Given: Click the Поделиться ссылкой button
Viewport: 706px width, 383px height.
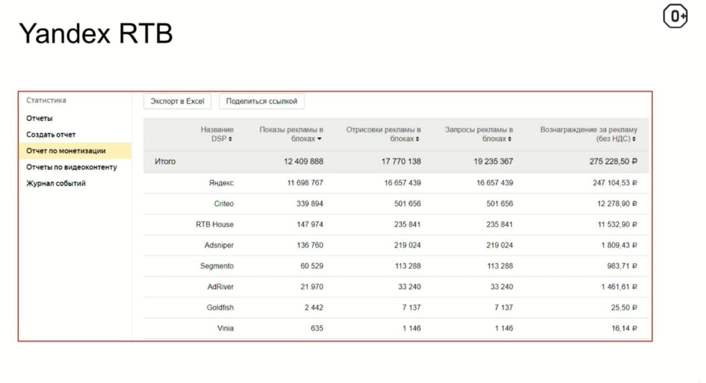Looking at the screenshot, I should coord(261,101).
